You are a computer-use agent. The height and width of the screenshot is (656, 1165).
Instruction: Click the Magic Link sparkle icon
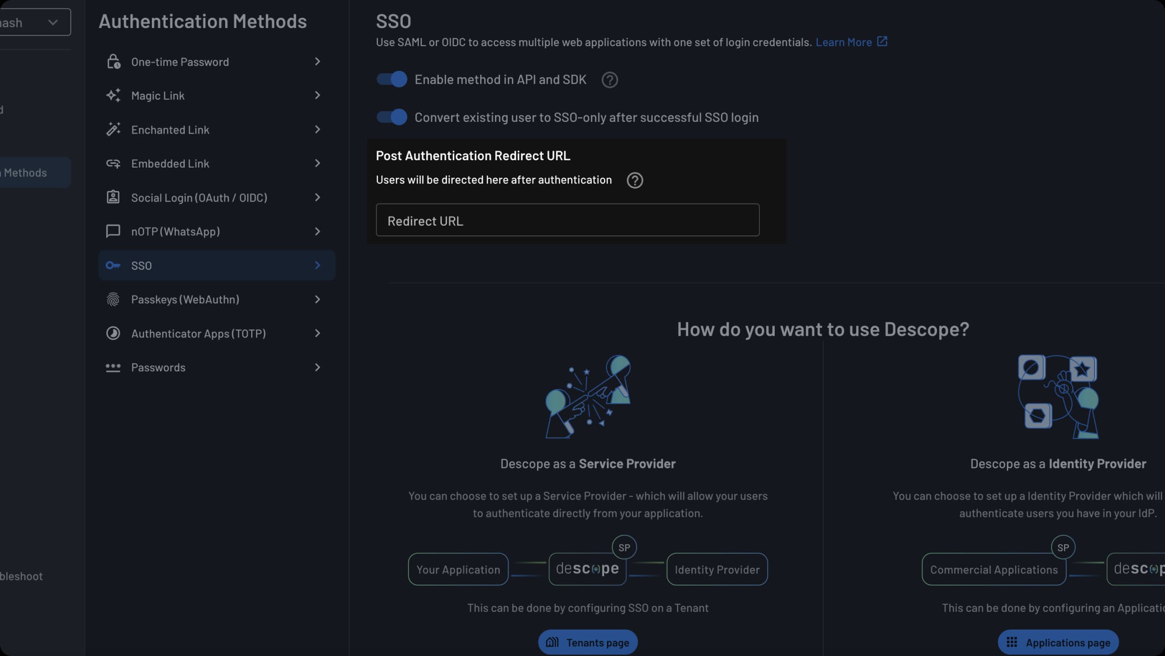point(114,95)
